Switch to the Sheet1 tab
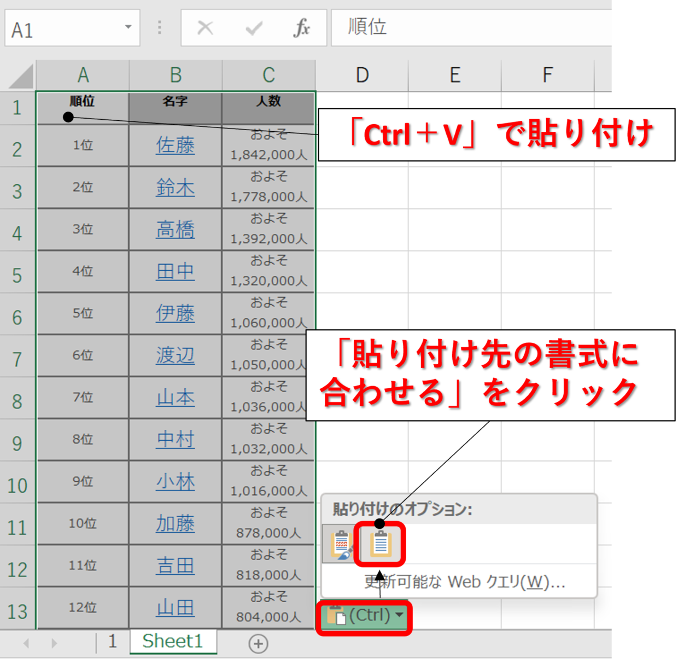The width and height of the screenshot is (678, 659). (172, 641)
